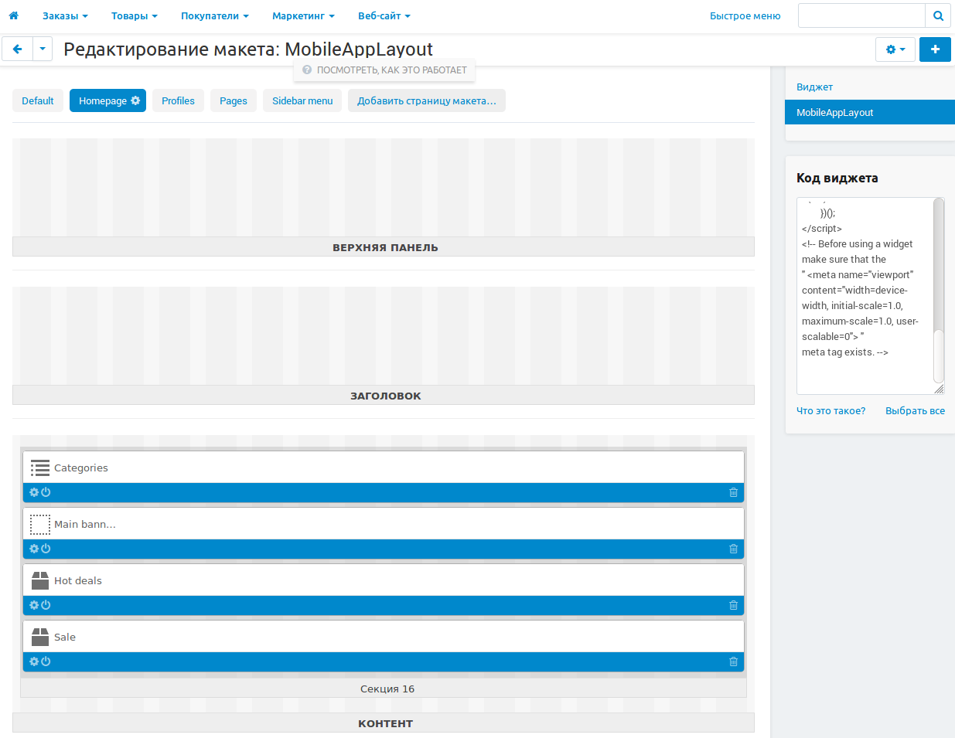The image size is (955, 738).
Task: Click the home icon in the top menu
Action: click(13, 15)
